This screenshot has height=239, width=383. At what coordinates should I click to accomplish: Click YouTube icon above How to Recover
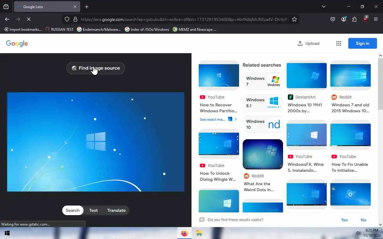(203, 97)
